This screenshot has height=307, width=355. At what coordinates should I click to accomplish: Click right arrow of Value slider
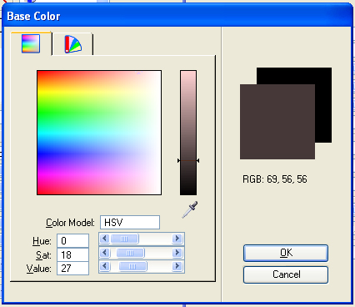pos(177,266)
